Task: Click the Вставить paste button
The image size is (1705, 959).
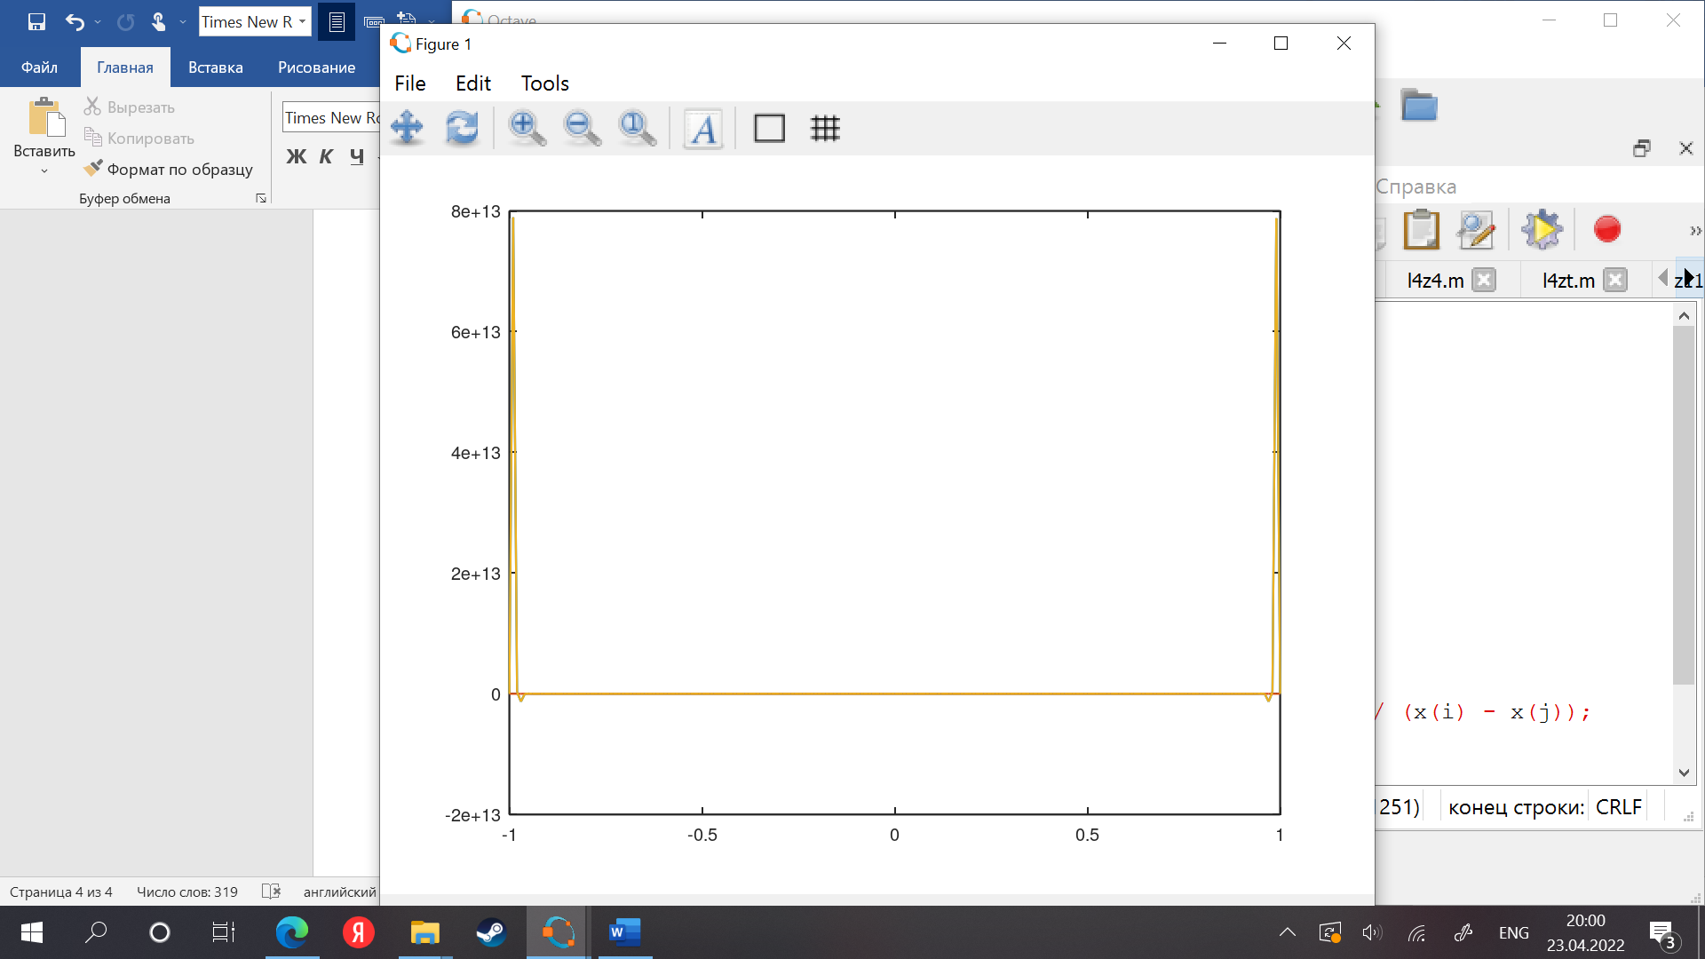Action: [44, 126]
